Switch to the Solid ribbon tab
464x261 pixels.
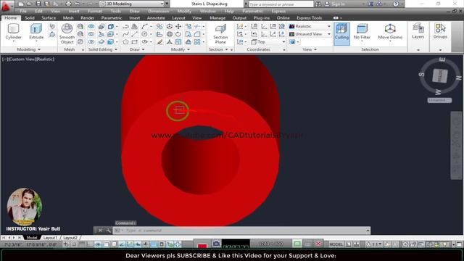(x=30, y=17)
